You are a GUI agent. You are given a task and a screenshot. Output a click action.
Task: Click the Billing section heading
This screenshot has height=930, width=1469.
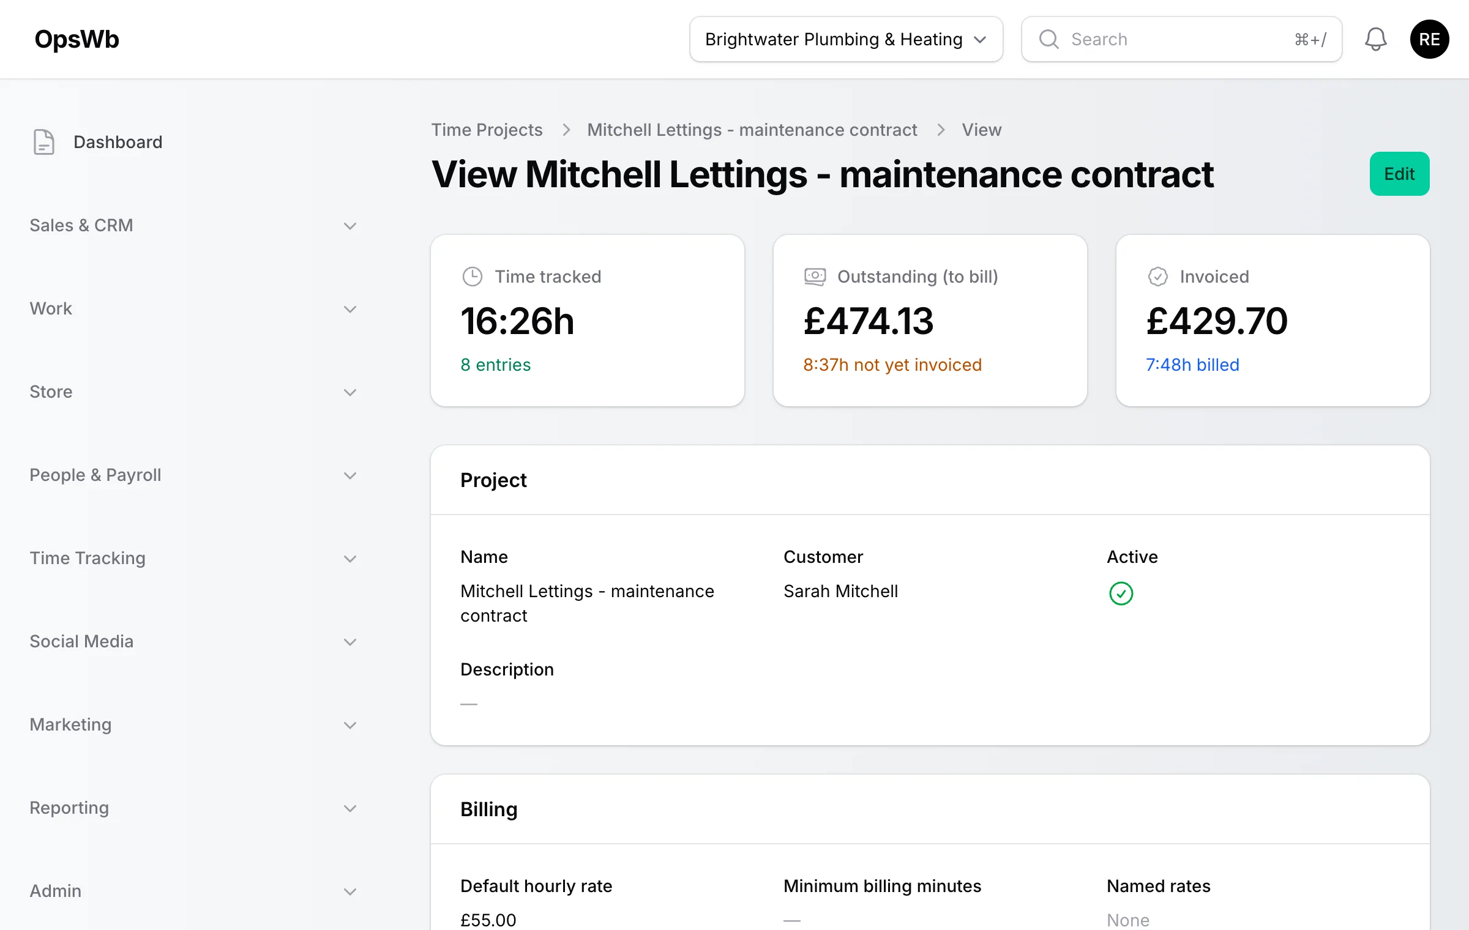488,809
